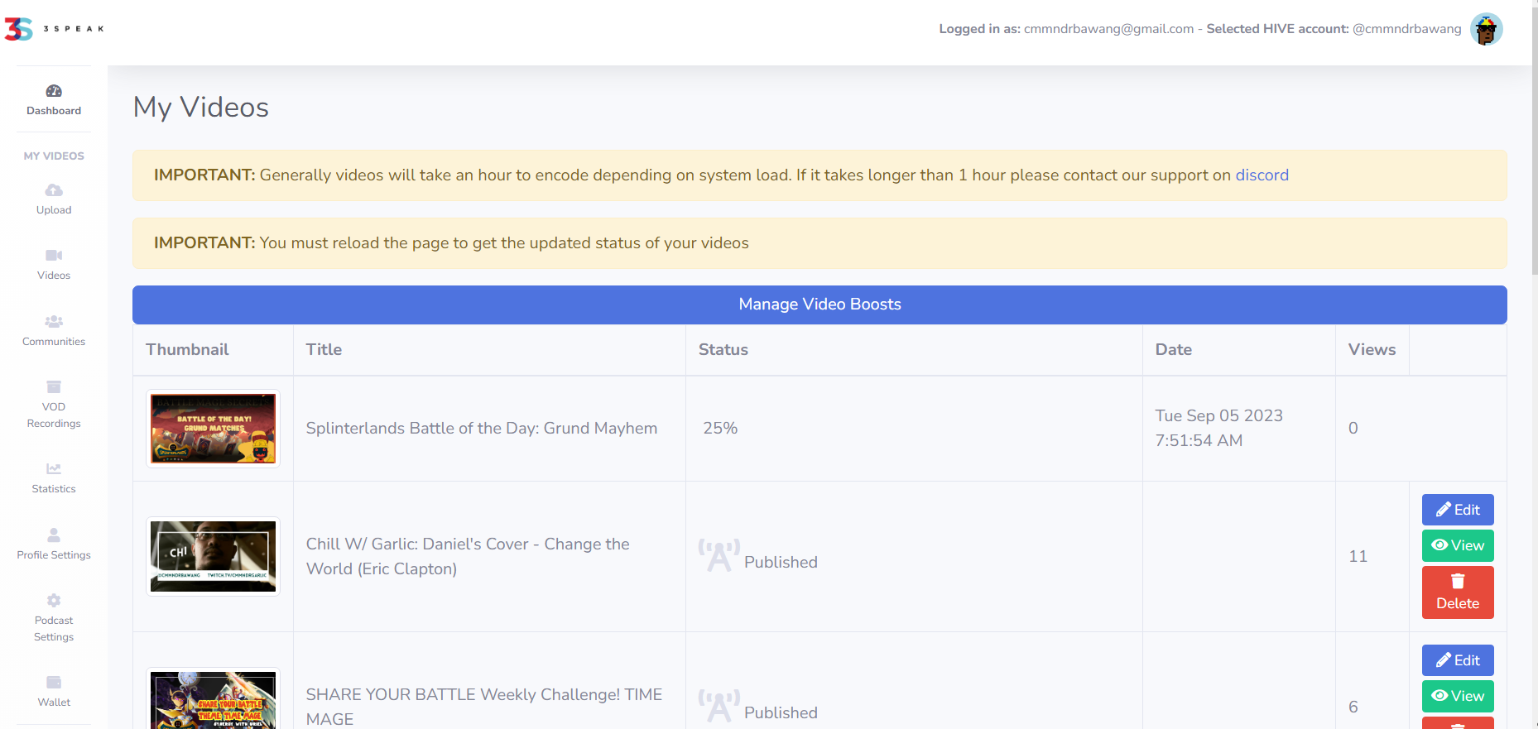Delete the Chill W/ Garlic video

pyautogui.click(x=1458, y=592)
